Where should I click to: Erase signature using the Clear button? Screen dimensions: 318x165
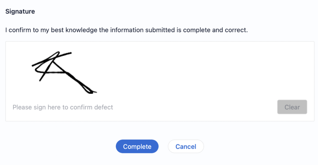pyautogui.click(x=292, y=107)
